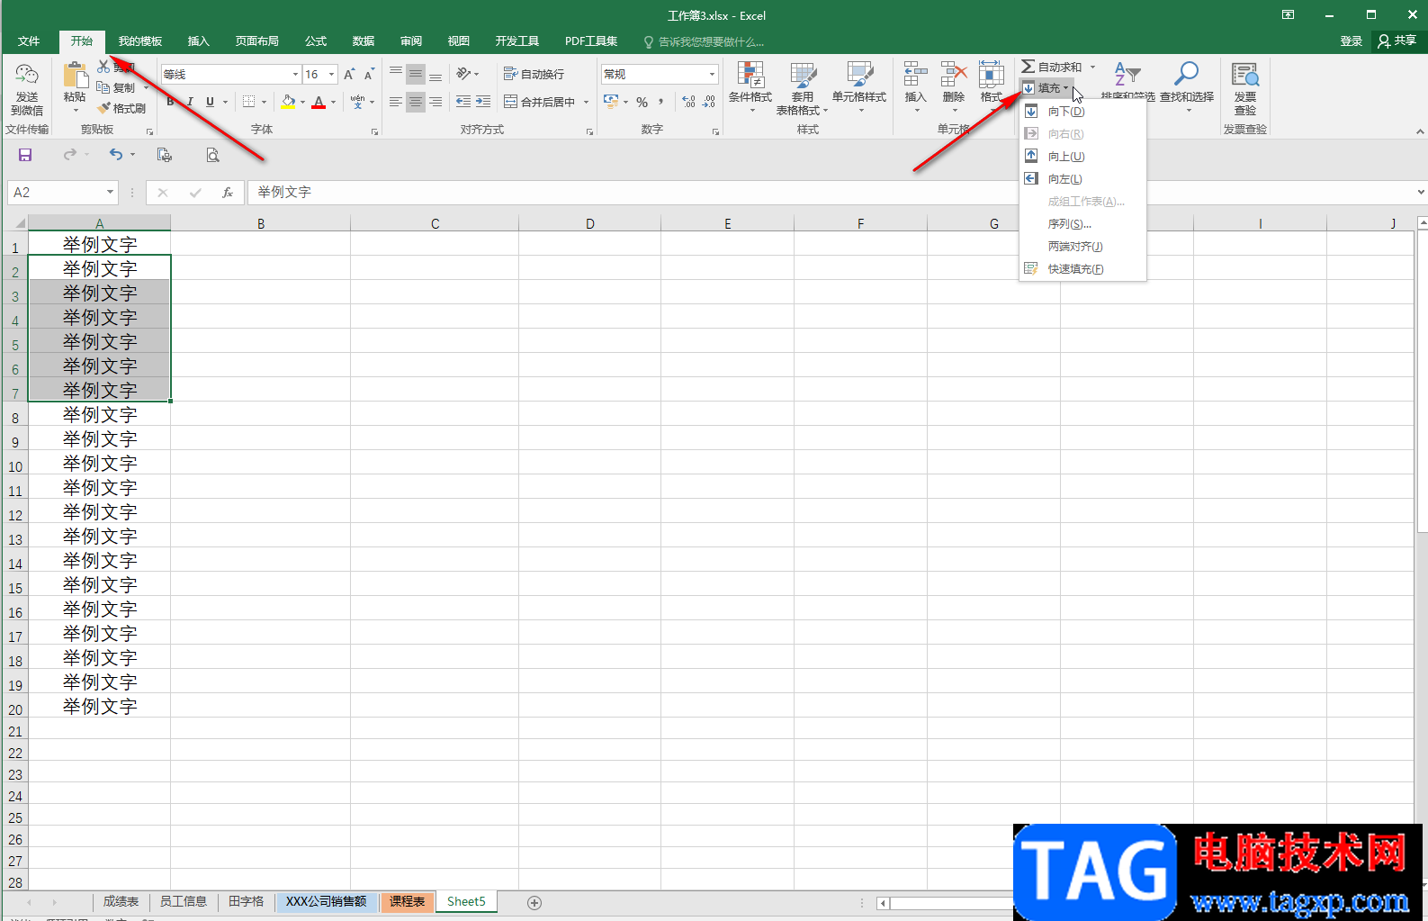Expand Merge & Center (合并后居中) arrow
This screenshot has height=921, width=1428.
tap(586, 102)
